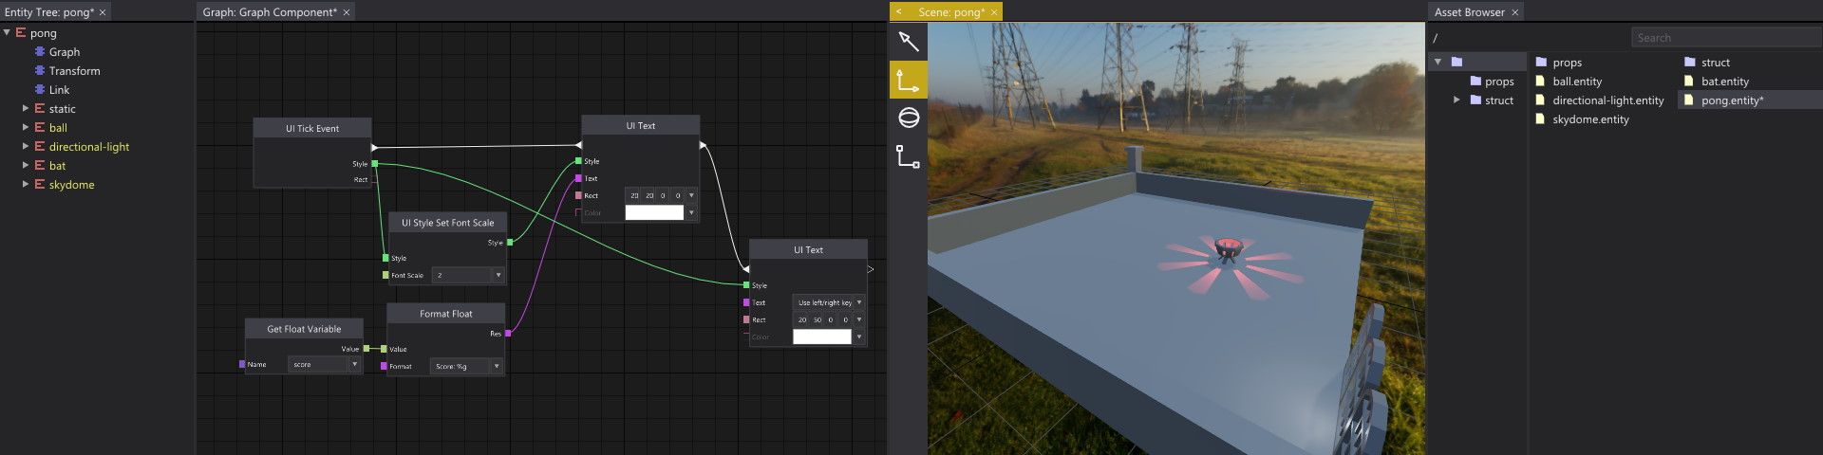Collapse the pong root entity
The width and height of the screenshot is (1823, 455).
8,32
